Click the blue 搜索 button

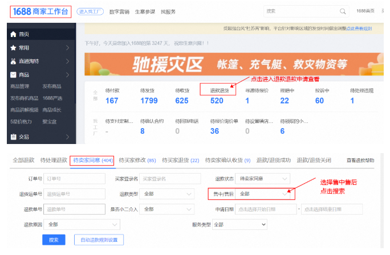54,240
